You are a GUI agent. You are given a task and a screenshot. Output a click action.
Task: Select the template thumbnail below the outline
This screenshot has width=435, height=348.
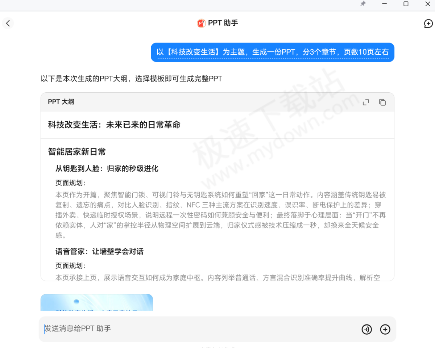tap(96, 306)
